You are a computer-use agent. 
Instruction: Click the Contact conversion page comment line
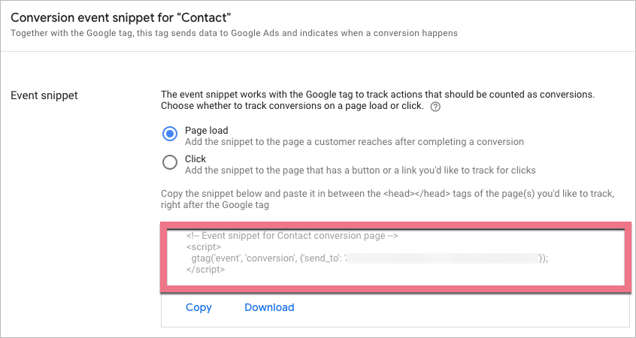pos(292,236)
